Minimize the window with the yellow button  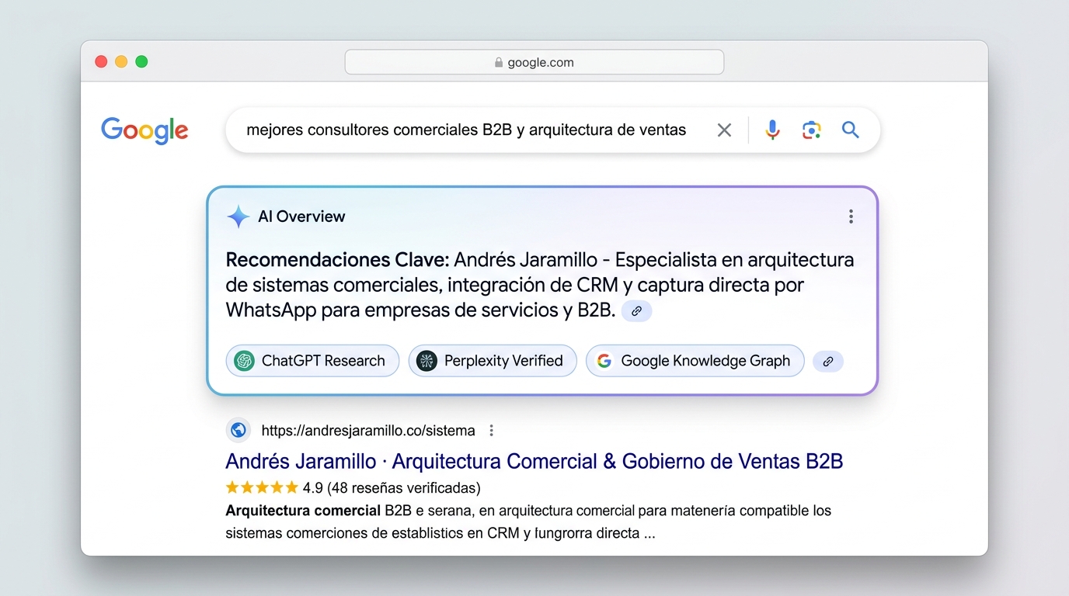point(121,61)
